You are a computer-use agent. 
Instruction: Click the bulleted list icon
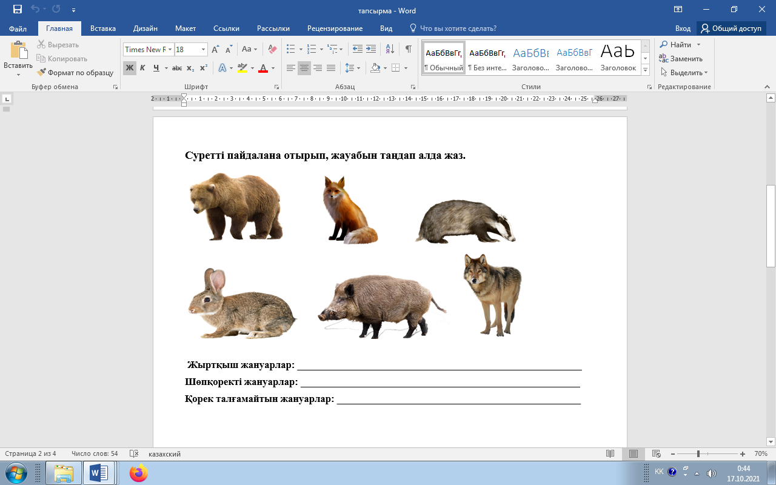pyautogui.click(x=291, y=49)
